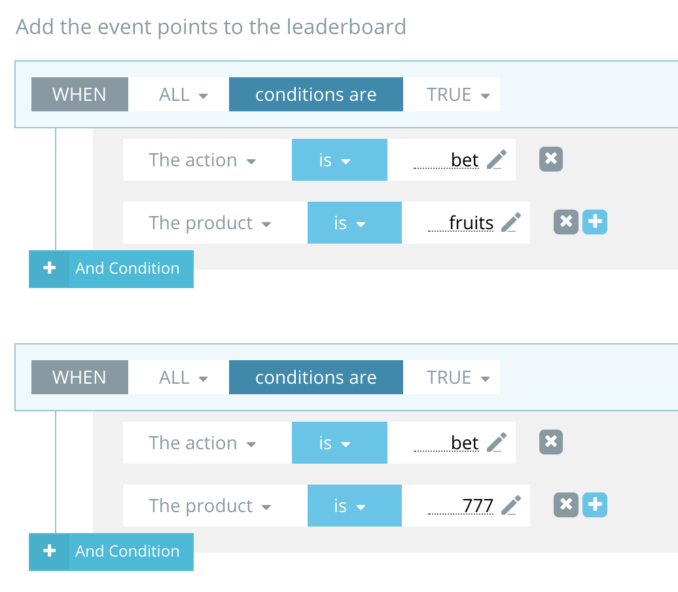The width and height of the screenshot is (678, 592).
Task: Delete the first "The action is bet" condition
Action: 550,159
